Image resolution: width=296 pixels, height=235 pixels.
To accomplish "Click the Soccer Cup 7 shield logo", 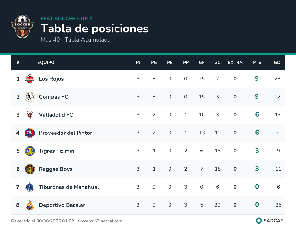I will (x=22, y=27).
